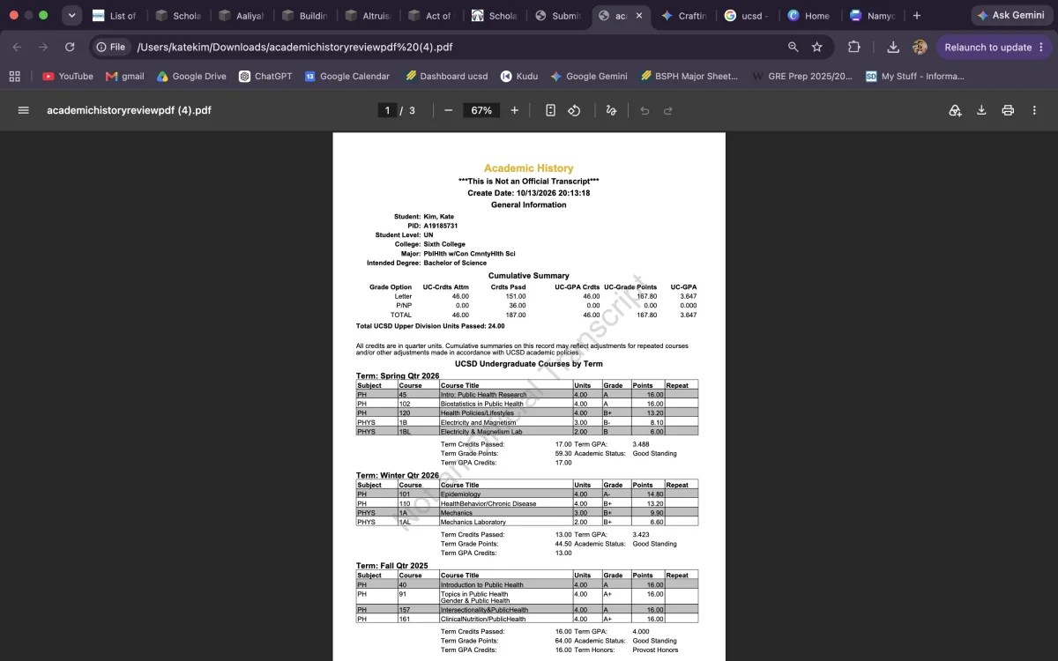
Task: Open a new tab with plus button
Action: (x=917, y=16)
